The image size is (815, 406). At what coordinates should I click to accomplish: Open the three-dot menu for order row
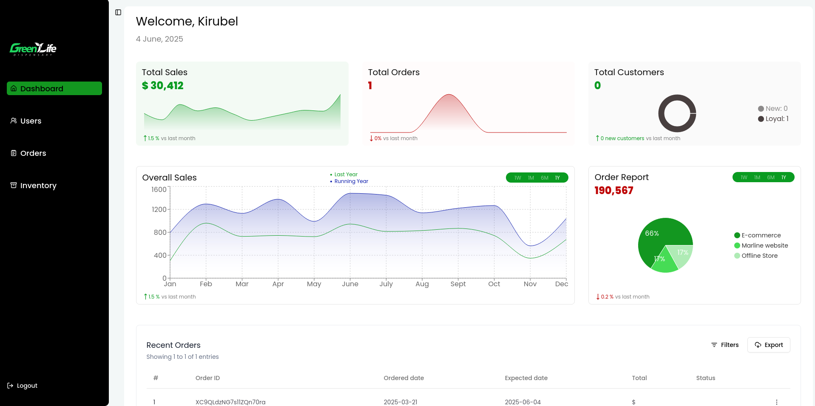(776, 402)
